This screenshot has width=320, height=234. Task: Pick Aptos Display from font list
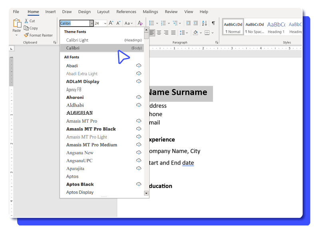point(102,192)
